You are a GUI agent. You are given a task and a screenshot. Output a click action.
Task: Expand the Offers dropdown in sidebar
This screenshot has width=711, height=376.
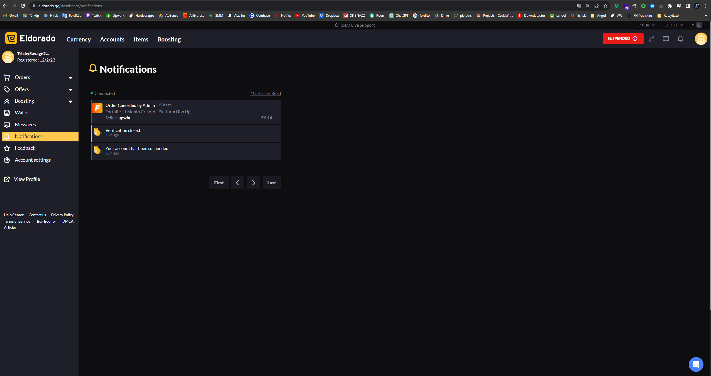click(x=40, y=89)
